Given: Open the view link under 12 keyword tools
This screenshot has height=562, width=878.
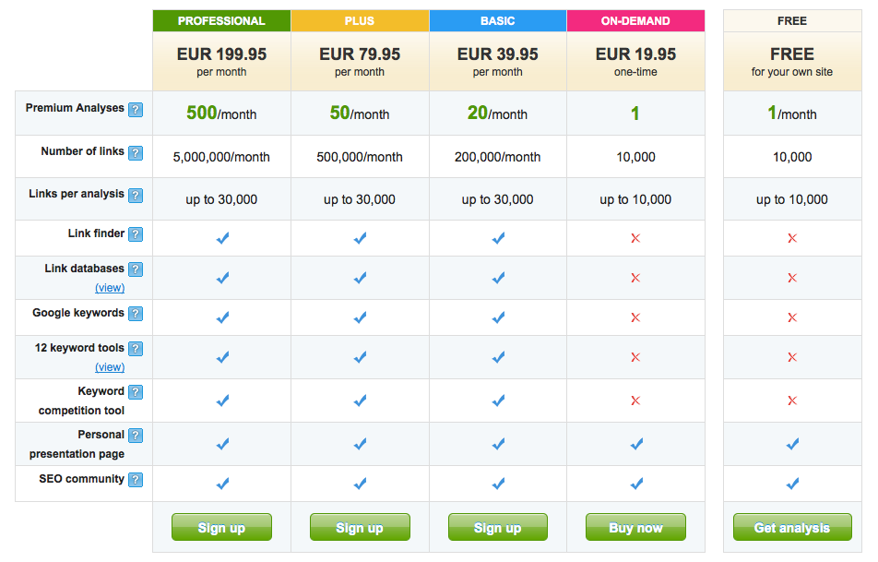Looking at the screenshot, I should coord(110,367).
